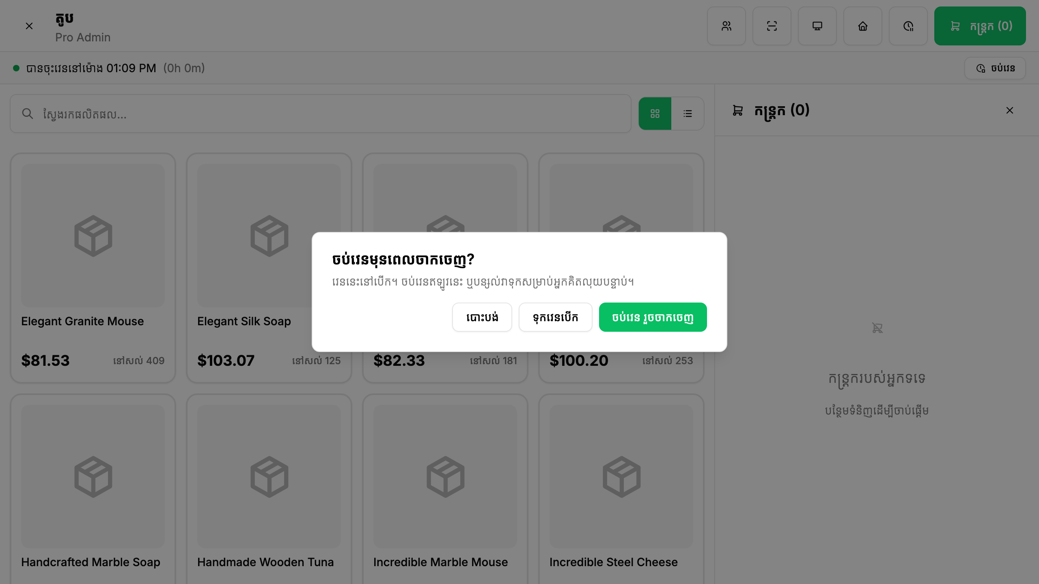Click stock count text នៅសល់ 253
Viewport: 1039px width, 584px height.
click(x=668, y=361)
